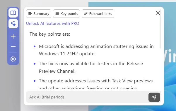The image size is (176, 111).
Task: Focus the Ask AI (trial period) field
Action: [x=87, y=97]
